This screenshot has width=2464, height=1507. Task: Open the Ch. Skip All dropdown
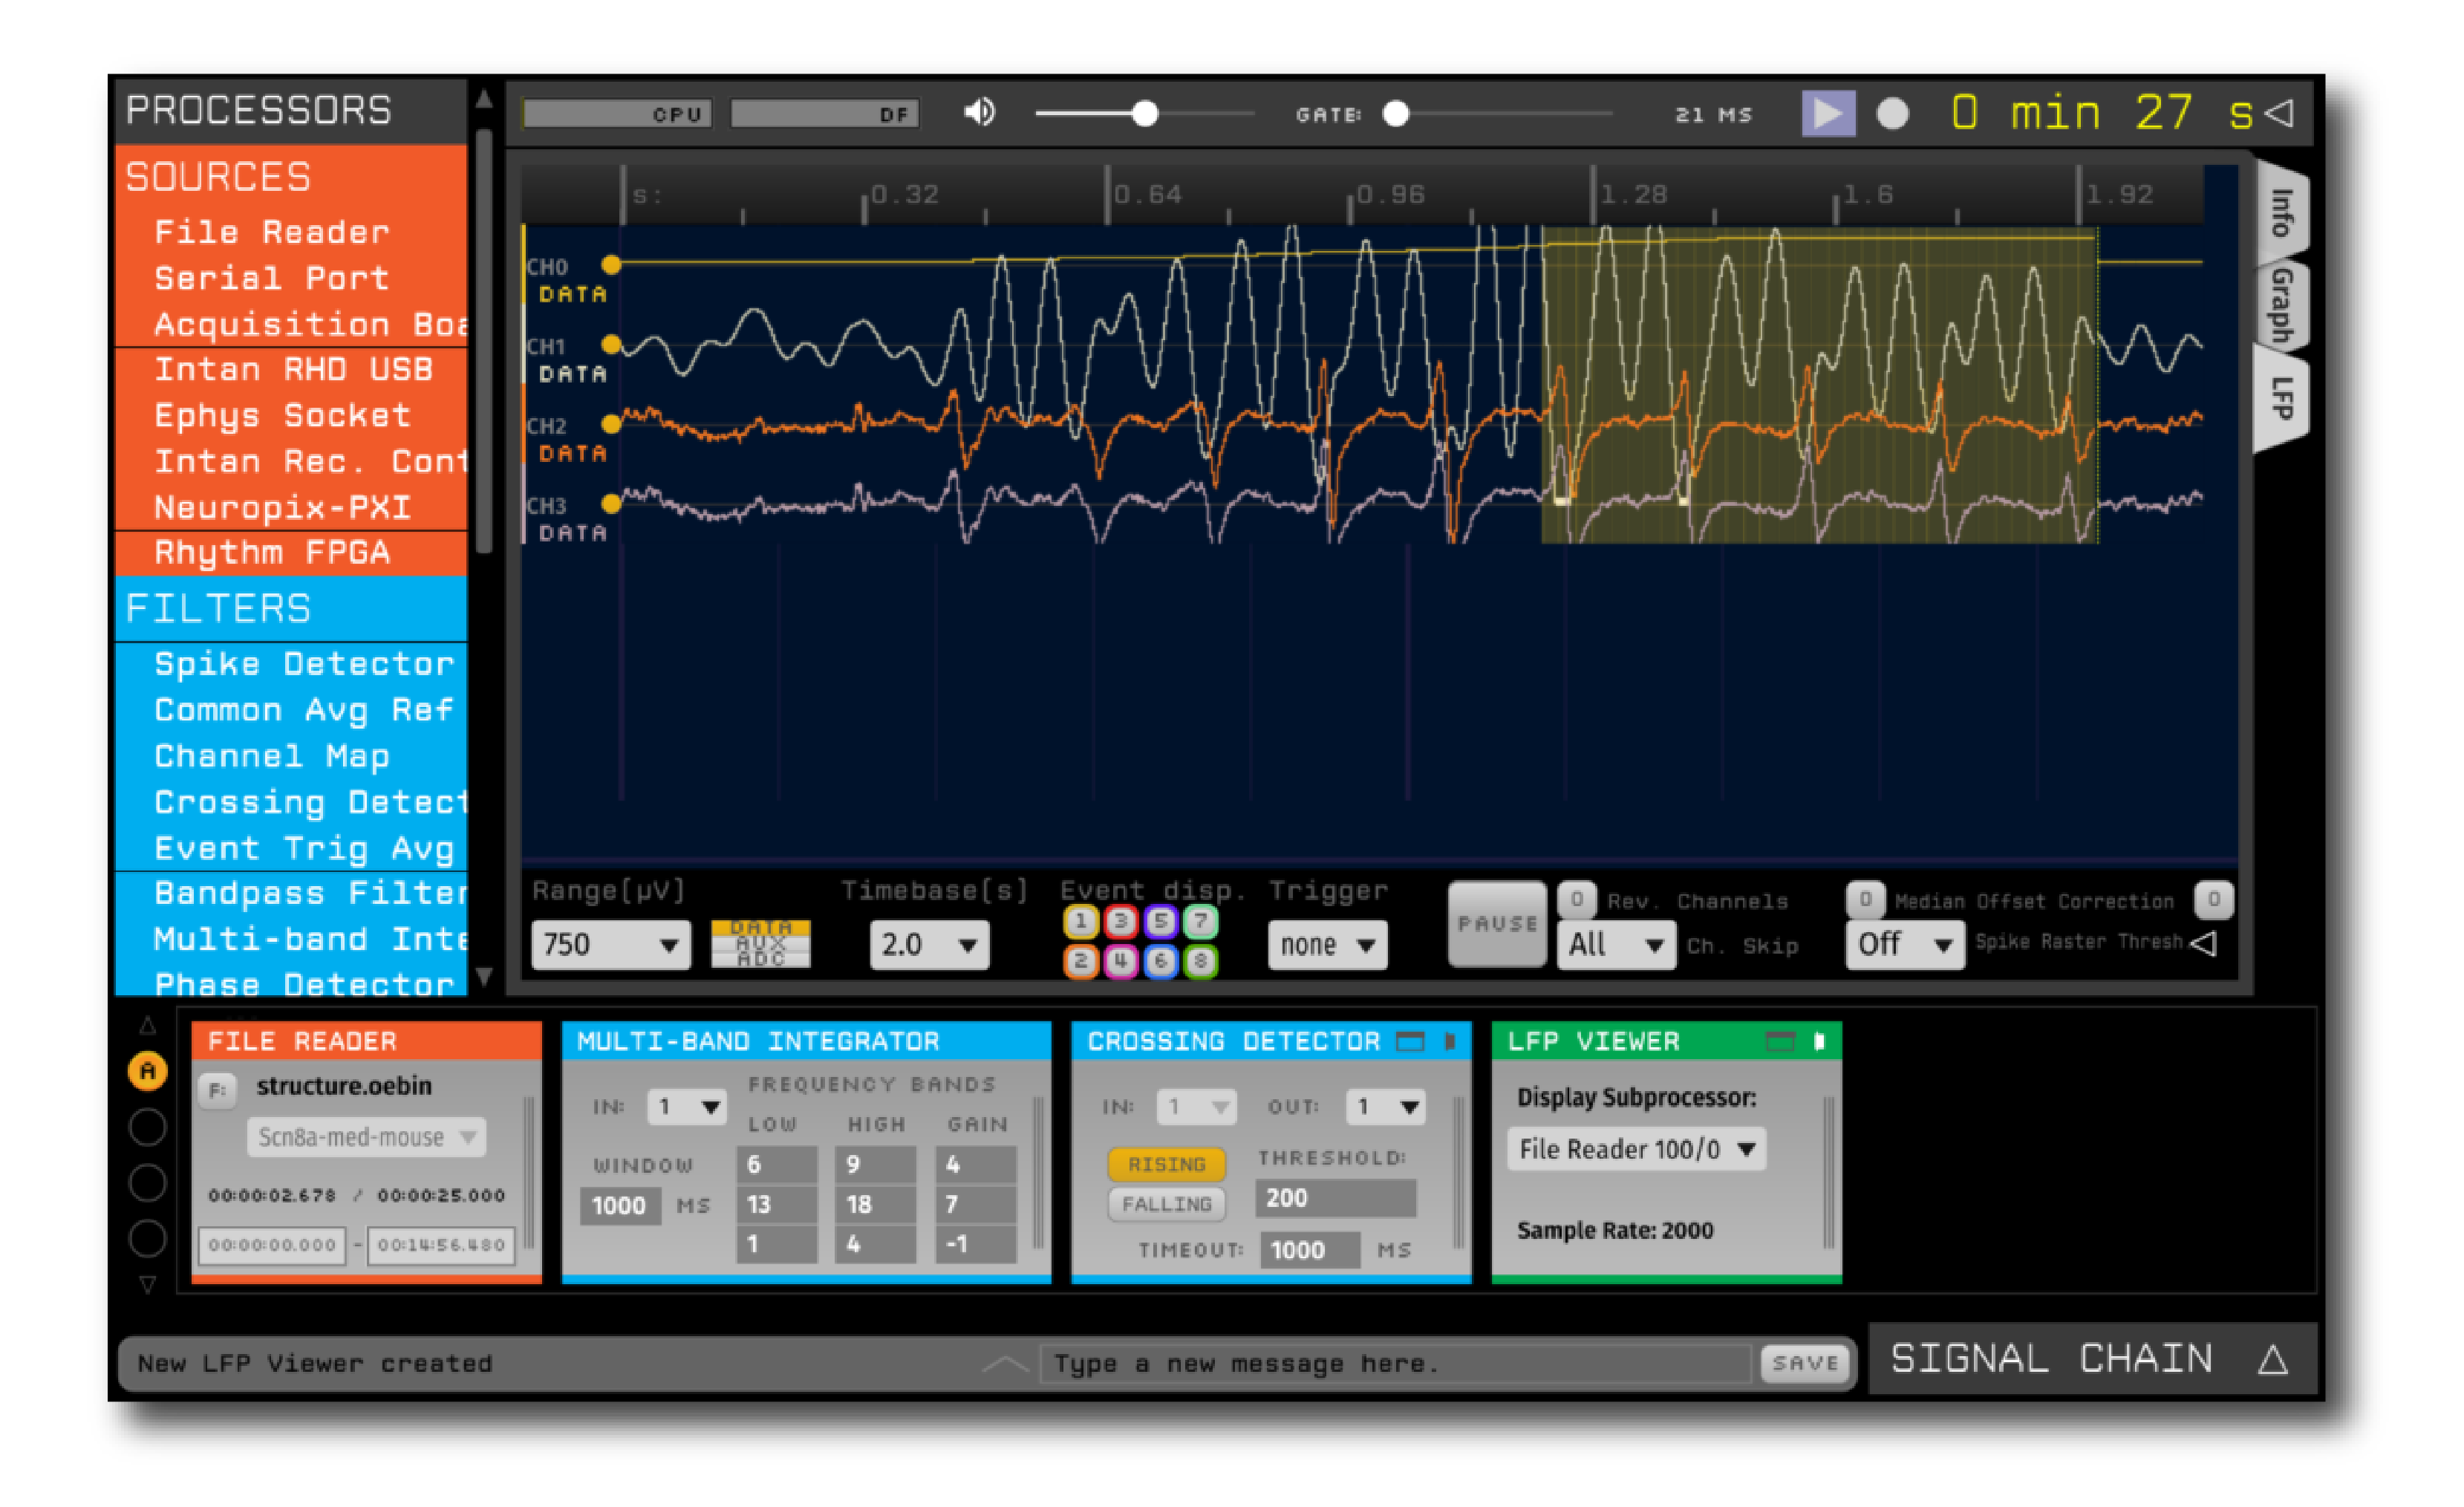(x=1615, y=944)
